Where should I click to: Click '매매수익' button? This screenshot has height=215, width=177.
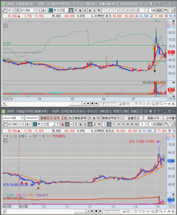click(153, 118)
